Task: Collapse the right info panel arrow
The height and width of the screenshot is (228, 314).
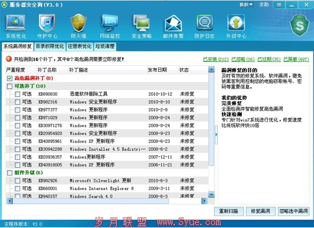Action: pyautogui.click(x=216, y=134)
